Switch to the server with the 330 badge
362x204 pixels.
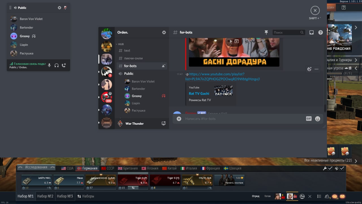(x=107, y=97)
